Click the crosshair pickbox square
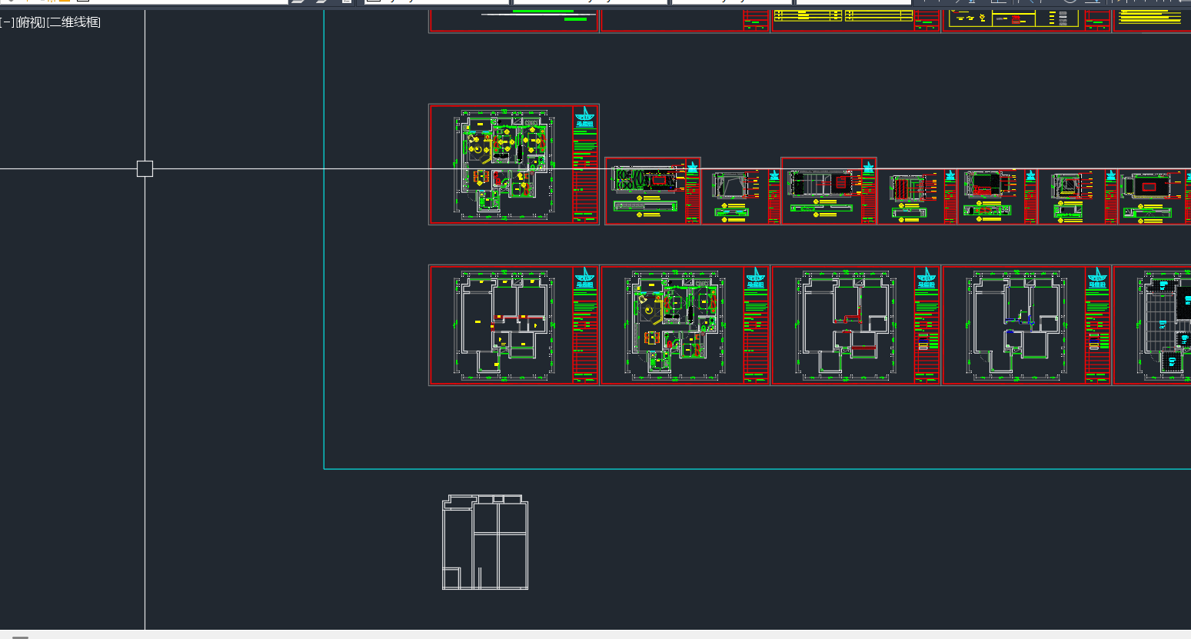Screen dimensions: 1191x639 pos(145,168)
